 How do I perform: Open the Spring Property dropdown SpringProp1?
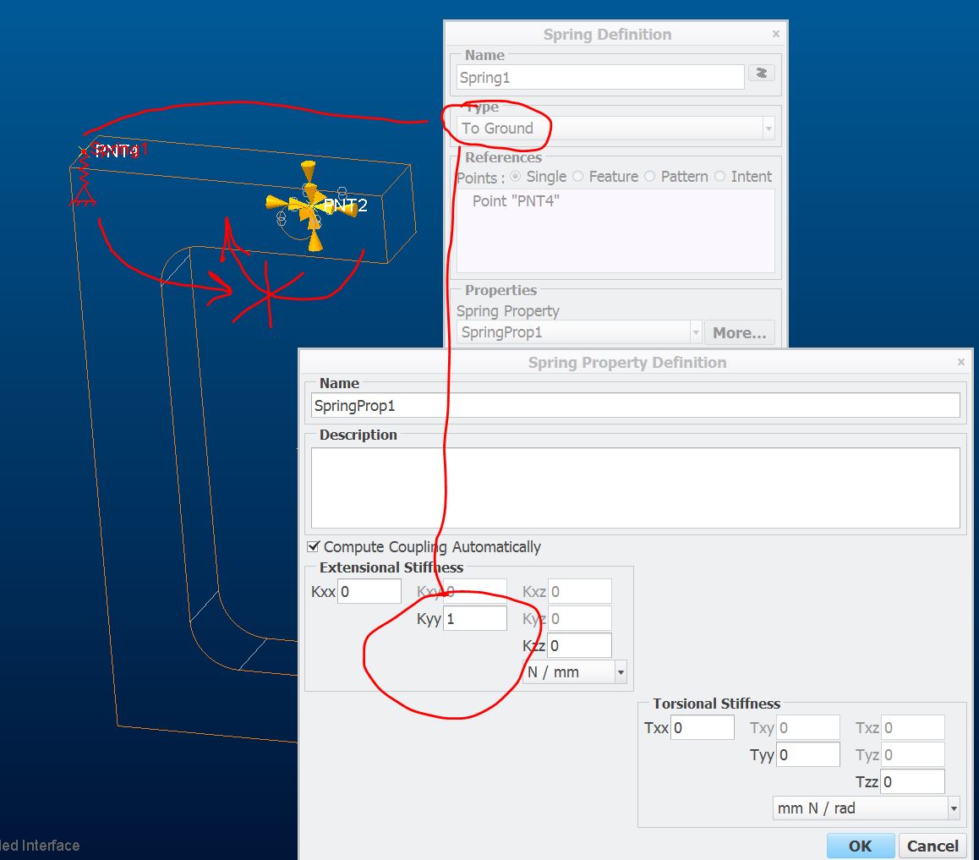[579, 332]
